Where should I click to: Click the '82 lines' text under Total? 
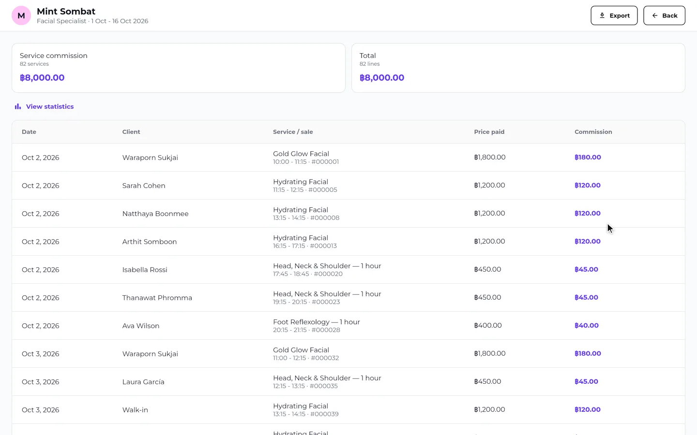[369, 64]
